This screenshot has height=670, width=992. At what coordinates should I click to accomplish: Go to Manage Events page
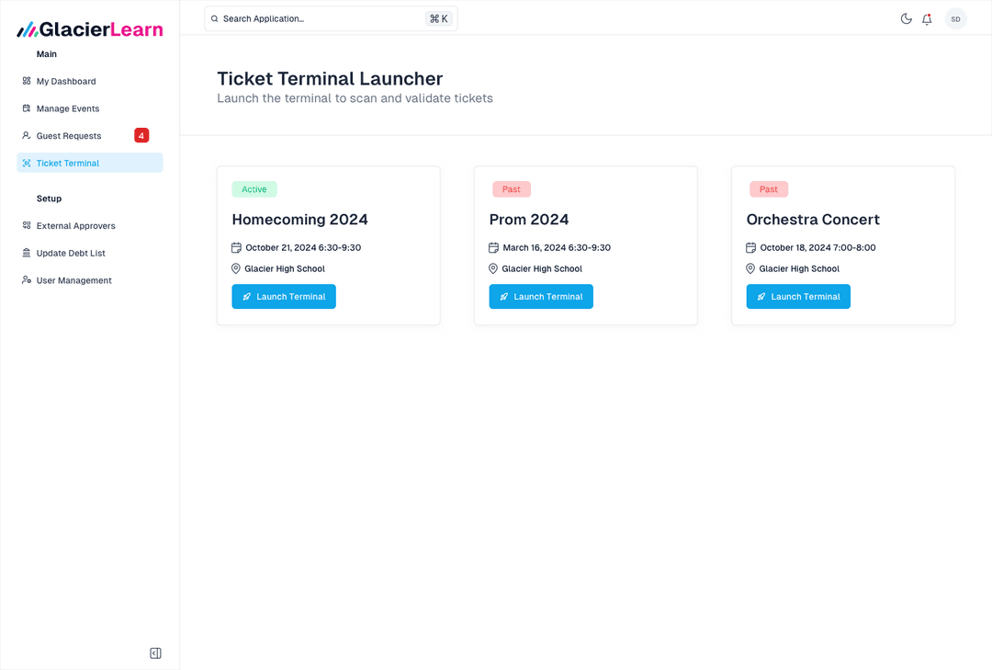coord(68,108)
